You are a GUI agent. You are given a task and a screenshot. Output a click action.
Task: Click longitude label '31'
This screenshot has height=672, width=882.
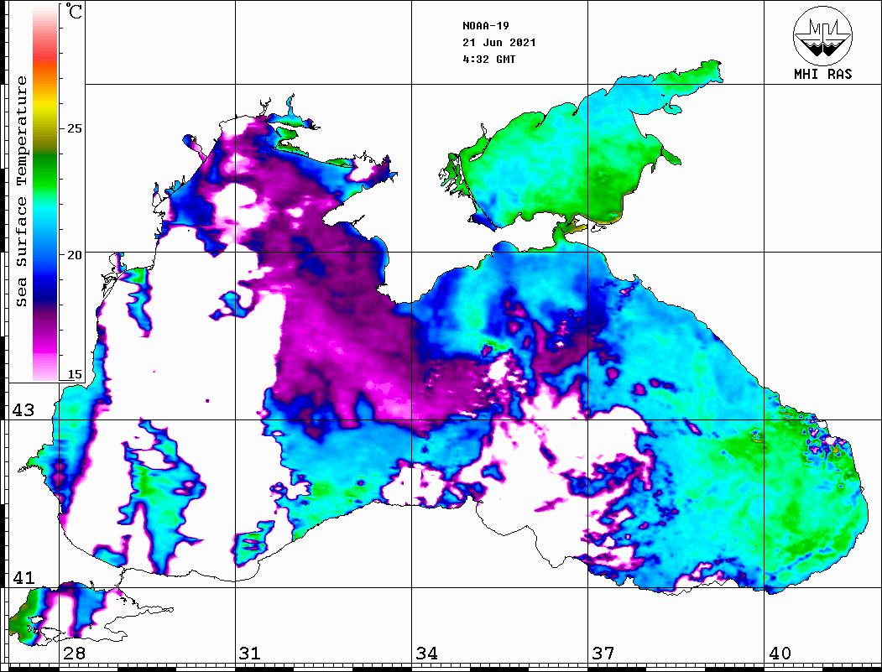pyautogui.click(x=250, y=653)
